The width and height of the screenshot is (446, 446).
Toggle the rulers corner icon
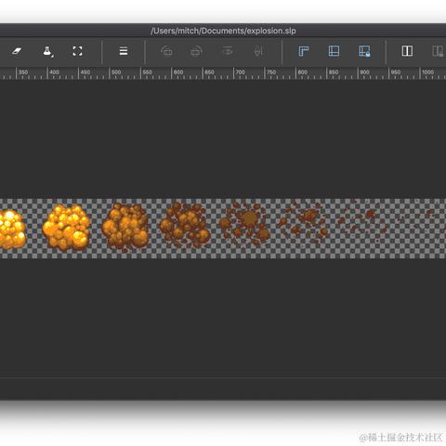304,51
